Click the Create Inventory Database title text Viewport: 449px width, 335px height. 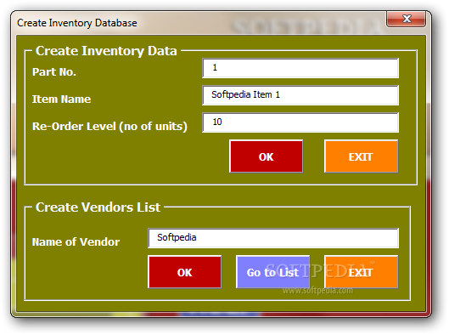click(77, 23)
